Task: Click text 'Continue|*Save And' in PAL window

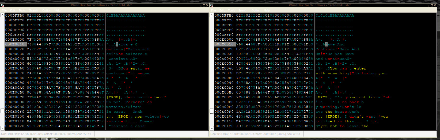Action: click(x=337, y=49)
